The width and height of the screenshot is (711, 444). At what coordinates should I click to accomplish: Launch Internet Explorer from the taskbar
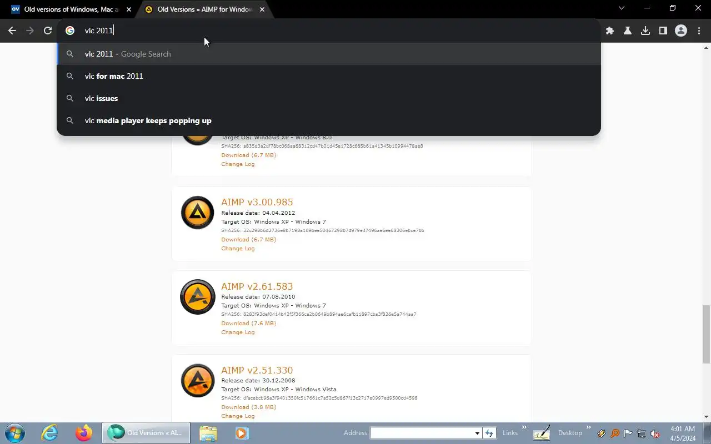(x=50, y=433)
